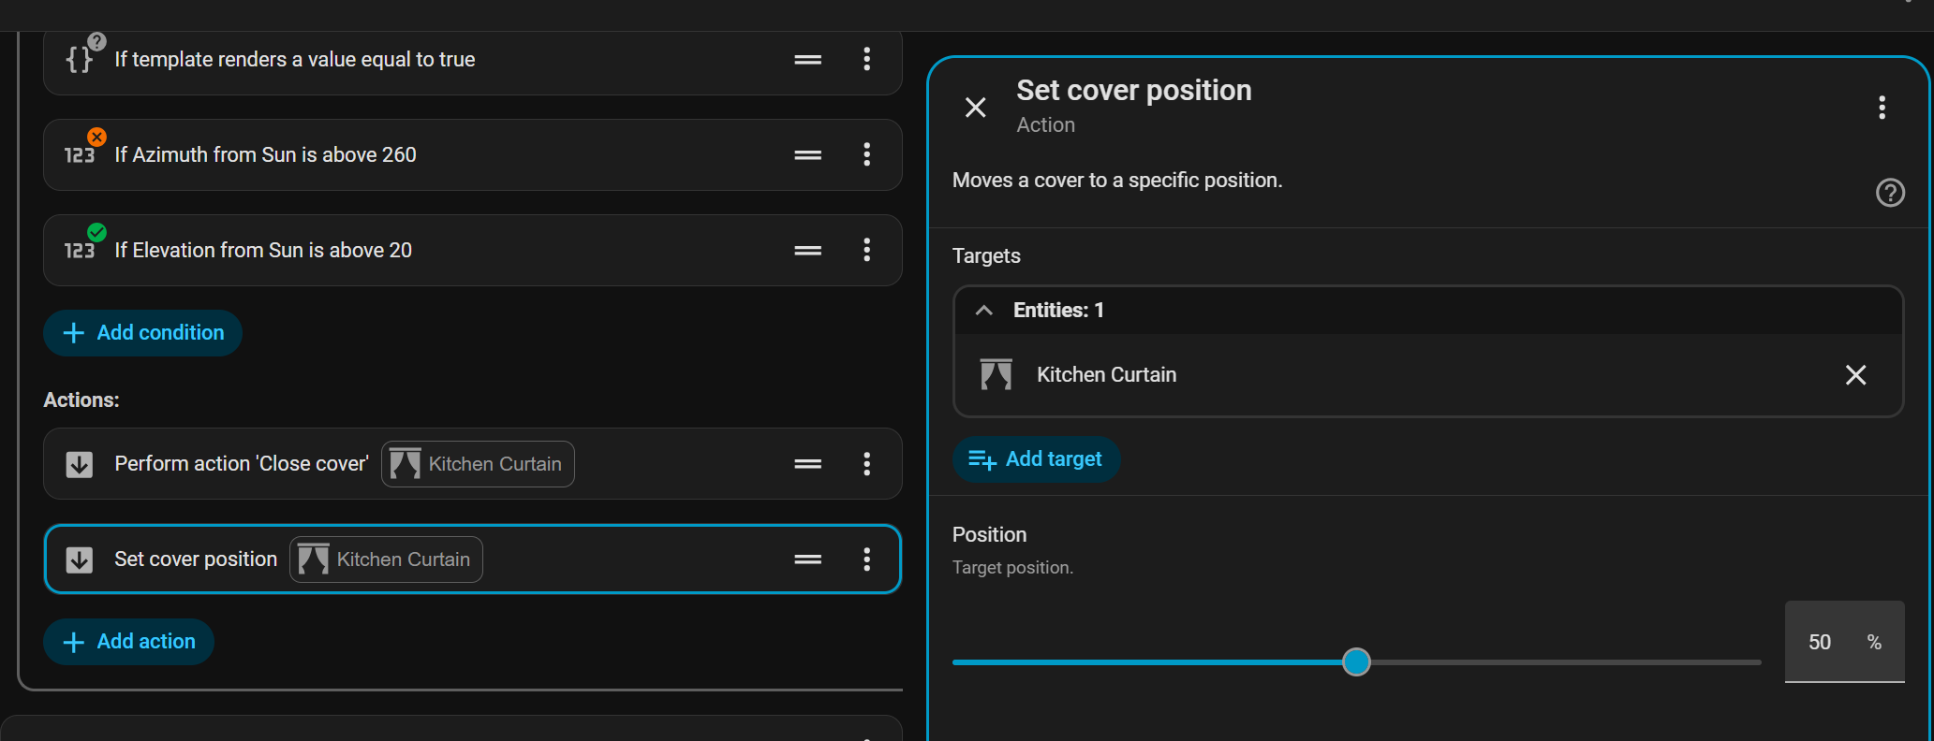The width and height of the screenshot is (1934, 741).
Task: Open the Elevation from Sun is above 20 condition
Action: [473, 250]
